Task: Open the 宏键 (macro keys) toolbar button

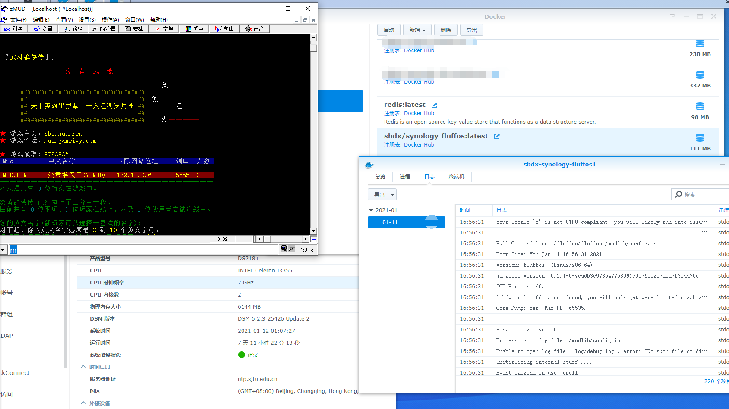Action: point(134,29)
